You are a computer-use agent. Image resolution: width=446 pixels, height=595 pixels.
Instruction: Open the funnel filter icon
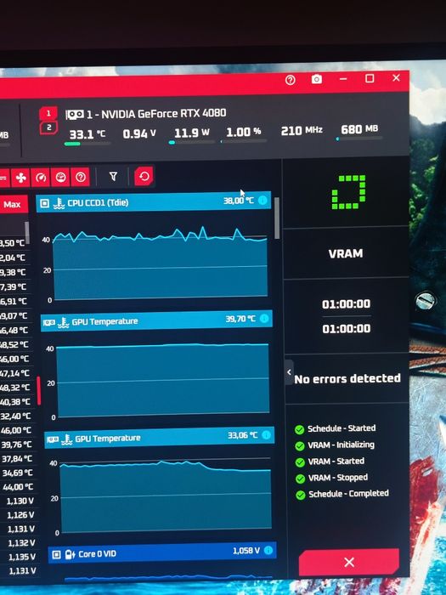(113, 177)
